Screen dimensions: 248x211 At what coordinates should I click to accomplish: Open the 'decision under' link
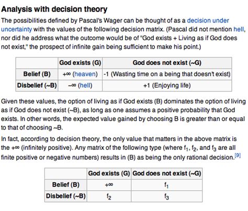click(208, 20)
